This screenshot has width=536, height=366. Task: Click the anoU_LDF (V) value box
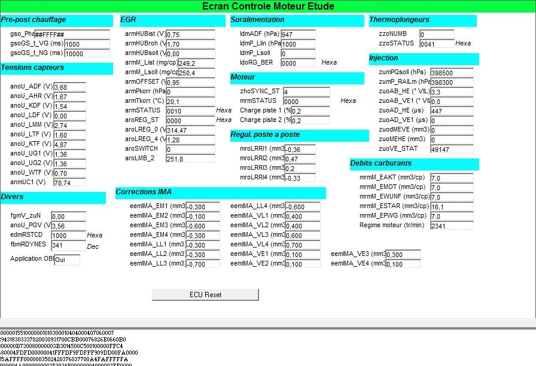[x=69, y=115]
